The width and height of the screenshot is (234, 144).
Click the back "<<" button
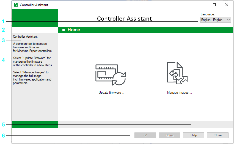(145, 135)
